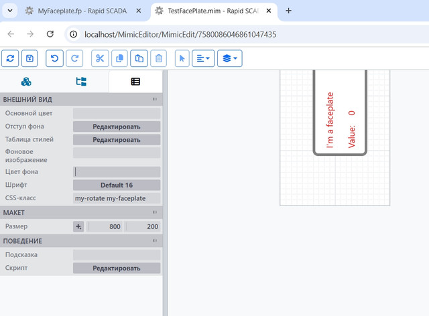Viewport: 429px width, 316px height.
Task: Edit Таблица стилей with Редактировать button
Action: tap(117, 140)
